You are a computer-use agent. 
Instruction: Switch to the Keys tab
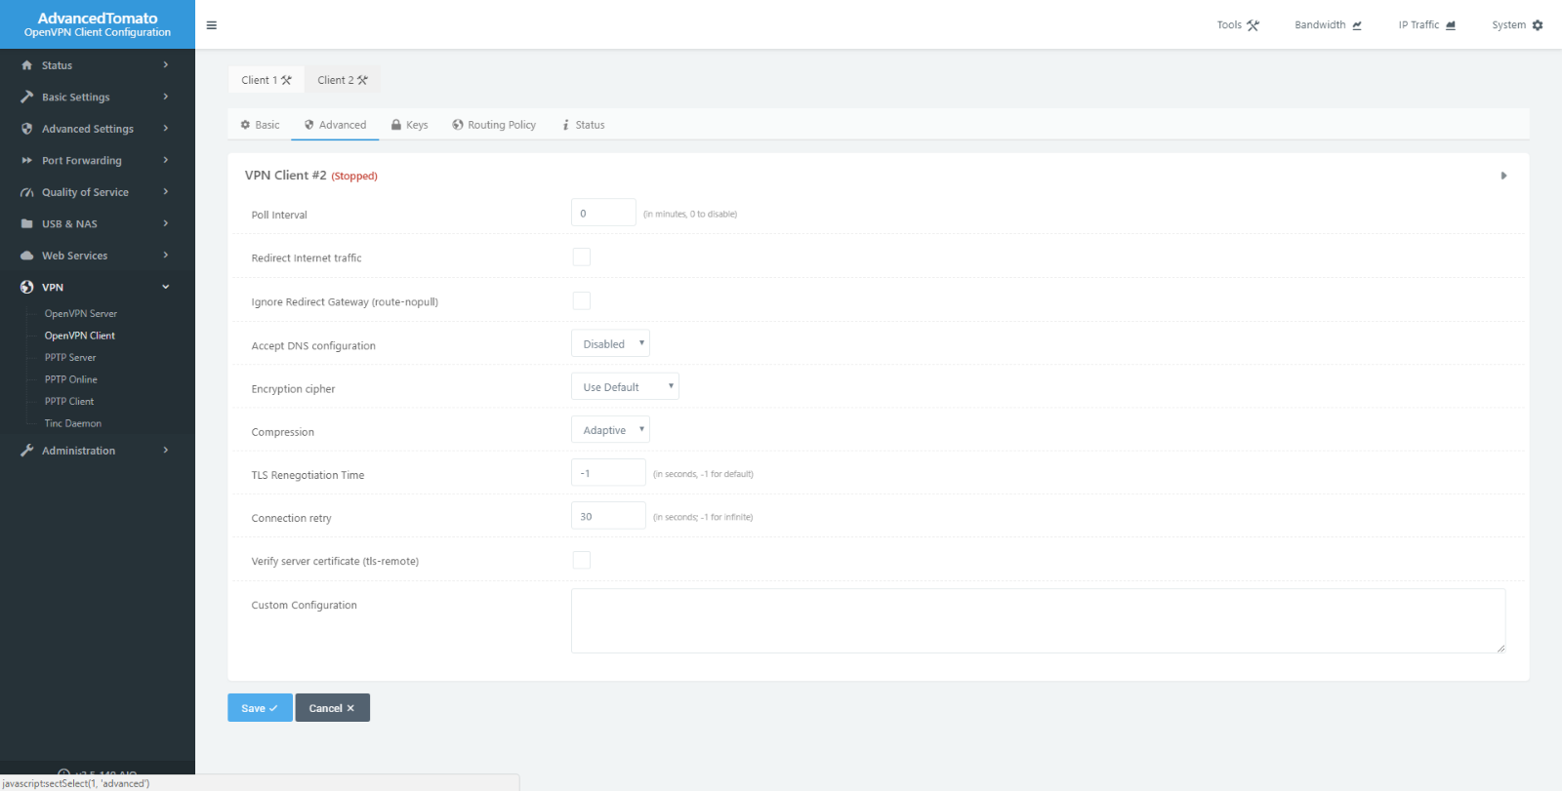click(x=409, y=125)
